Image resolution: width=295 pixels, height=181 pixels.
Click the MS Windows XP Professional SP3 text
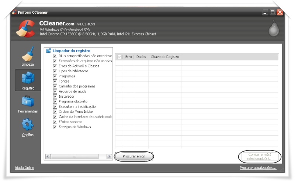(65, 30)
